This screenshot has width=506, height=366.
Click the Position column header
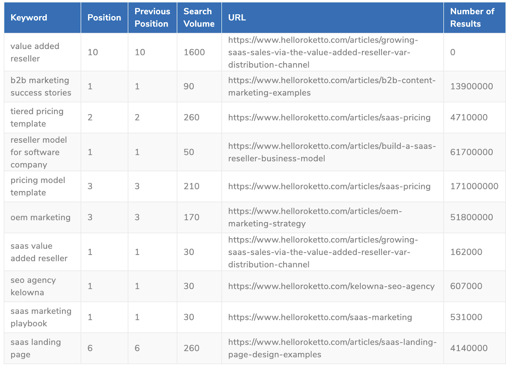104,18
